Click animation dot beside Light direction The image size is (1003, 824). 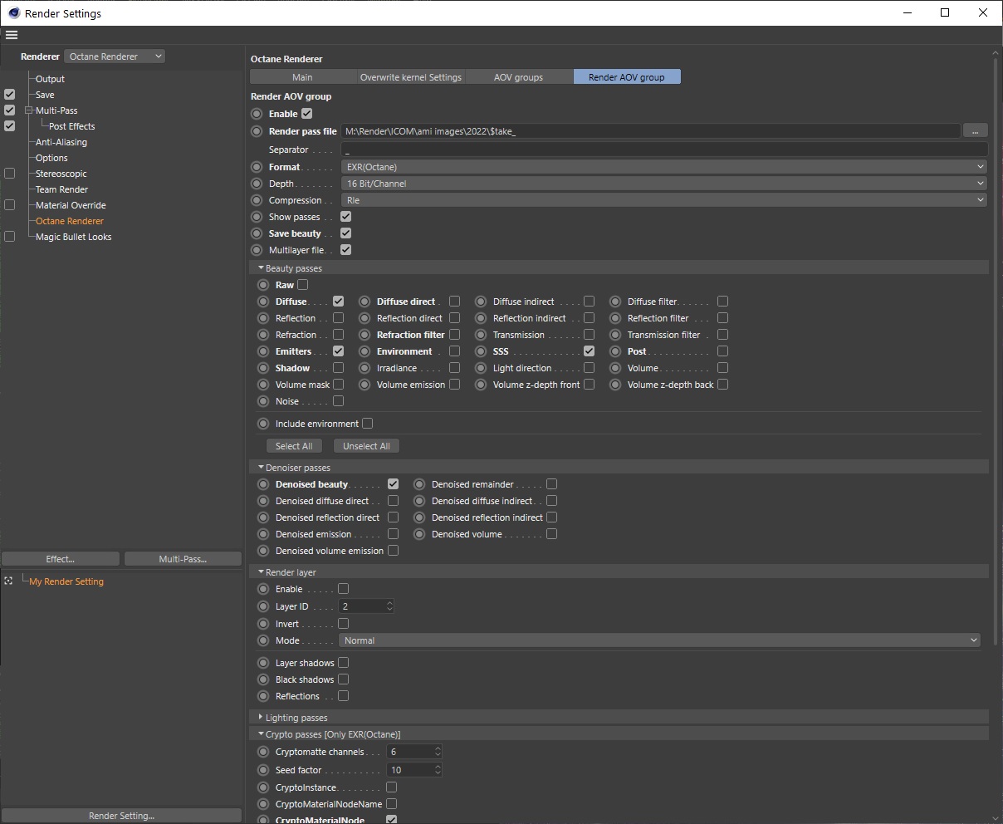pos(481,368)
